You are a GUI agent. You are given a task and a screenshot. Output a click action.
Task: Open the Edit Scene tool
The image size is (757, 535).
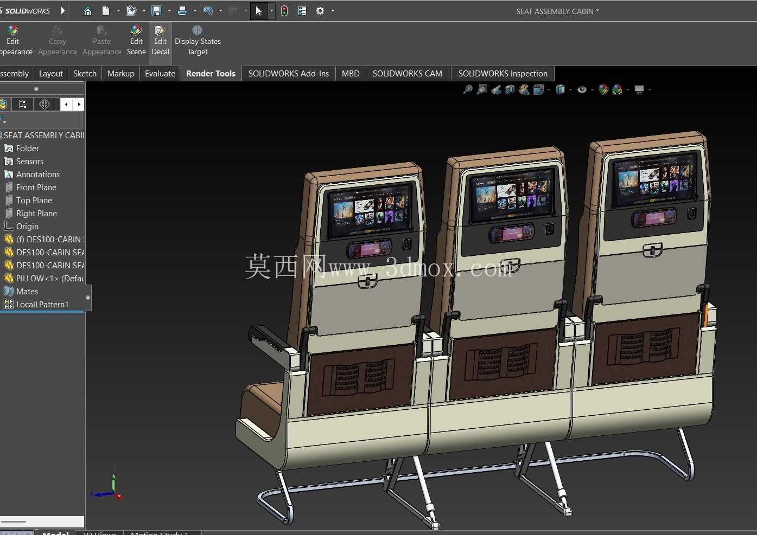point(136,41)
